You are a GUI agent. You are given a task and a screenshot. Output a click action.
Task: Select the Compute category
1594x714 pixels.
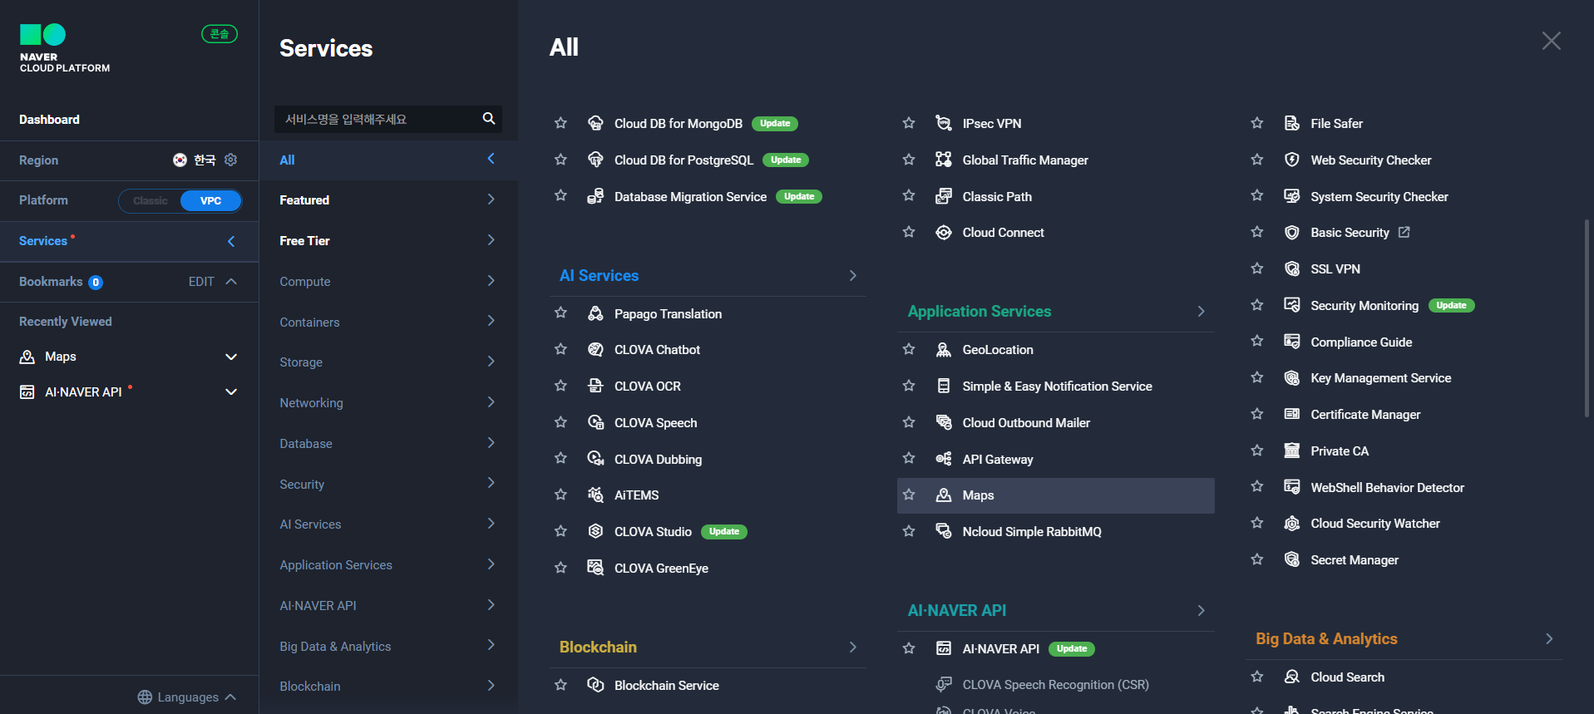[x=388, y=282]
